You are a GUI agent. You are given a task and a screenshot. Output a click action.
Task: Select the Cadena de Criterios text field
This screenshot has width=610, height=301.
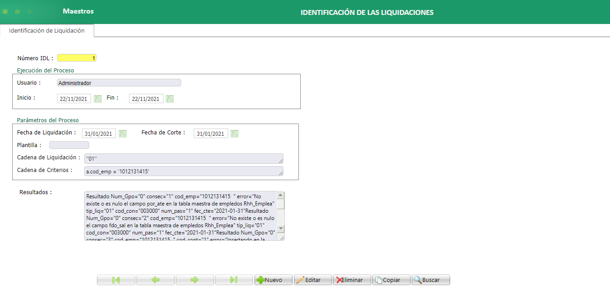pos(183,171)
